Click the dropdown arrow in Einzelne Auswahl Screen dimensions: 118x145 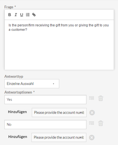53,84
